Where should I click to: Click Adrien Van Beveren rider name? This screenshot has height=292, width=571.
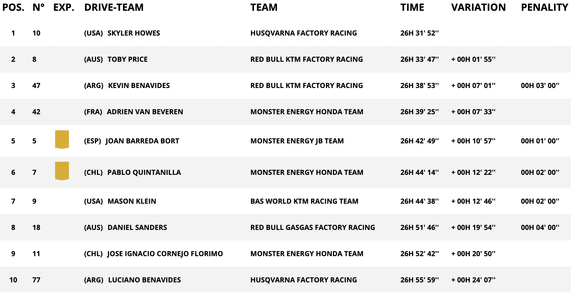pyautogui.click(x=145, y=112)
